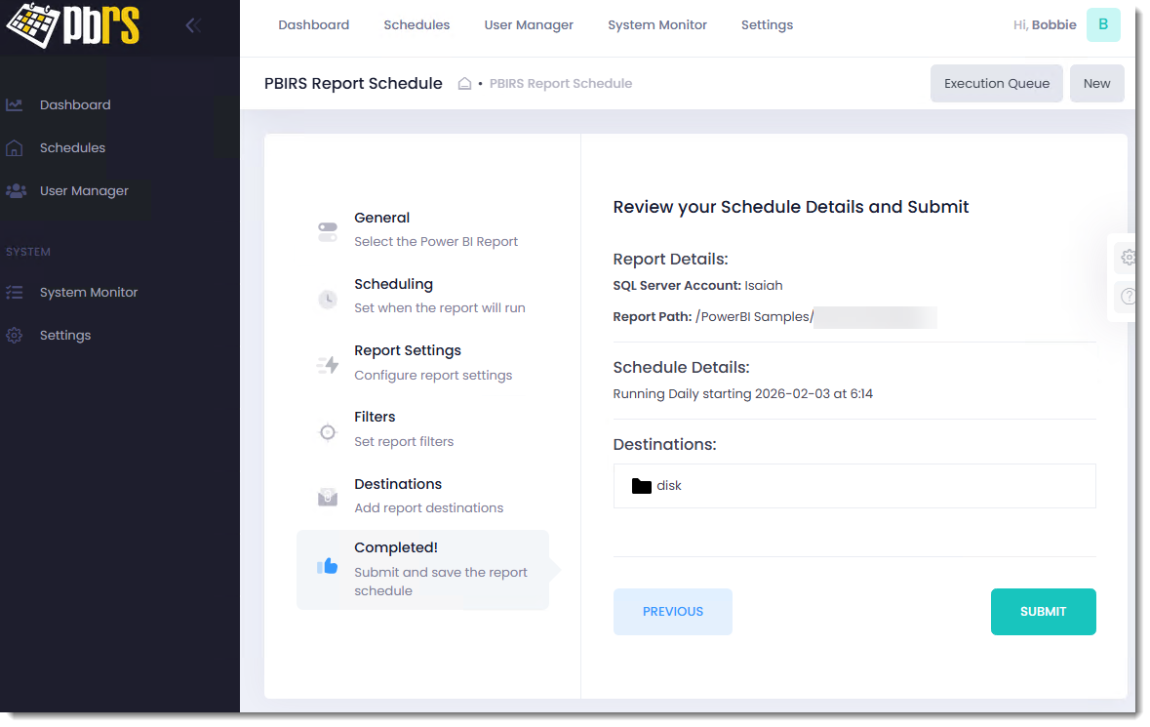1150x727 pixels.
Task: Open Schedules in the top menu
Action: click(x=416, y=25)
